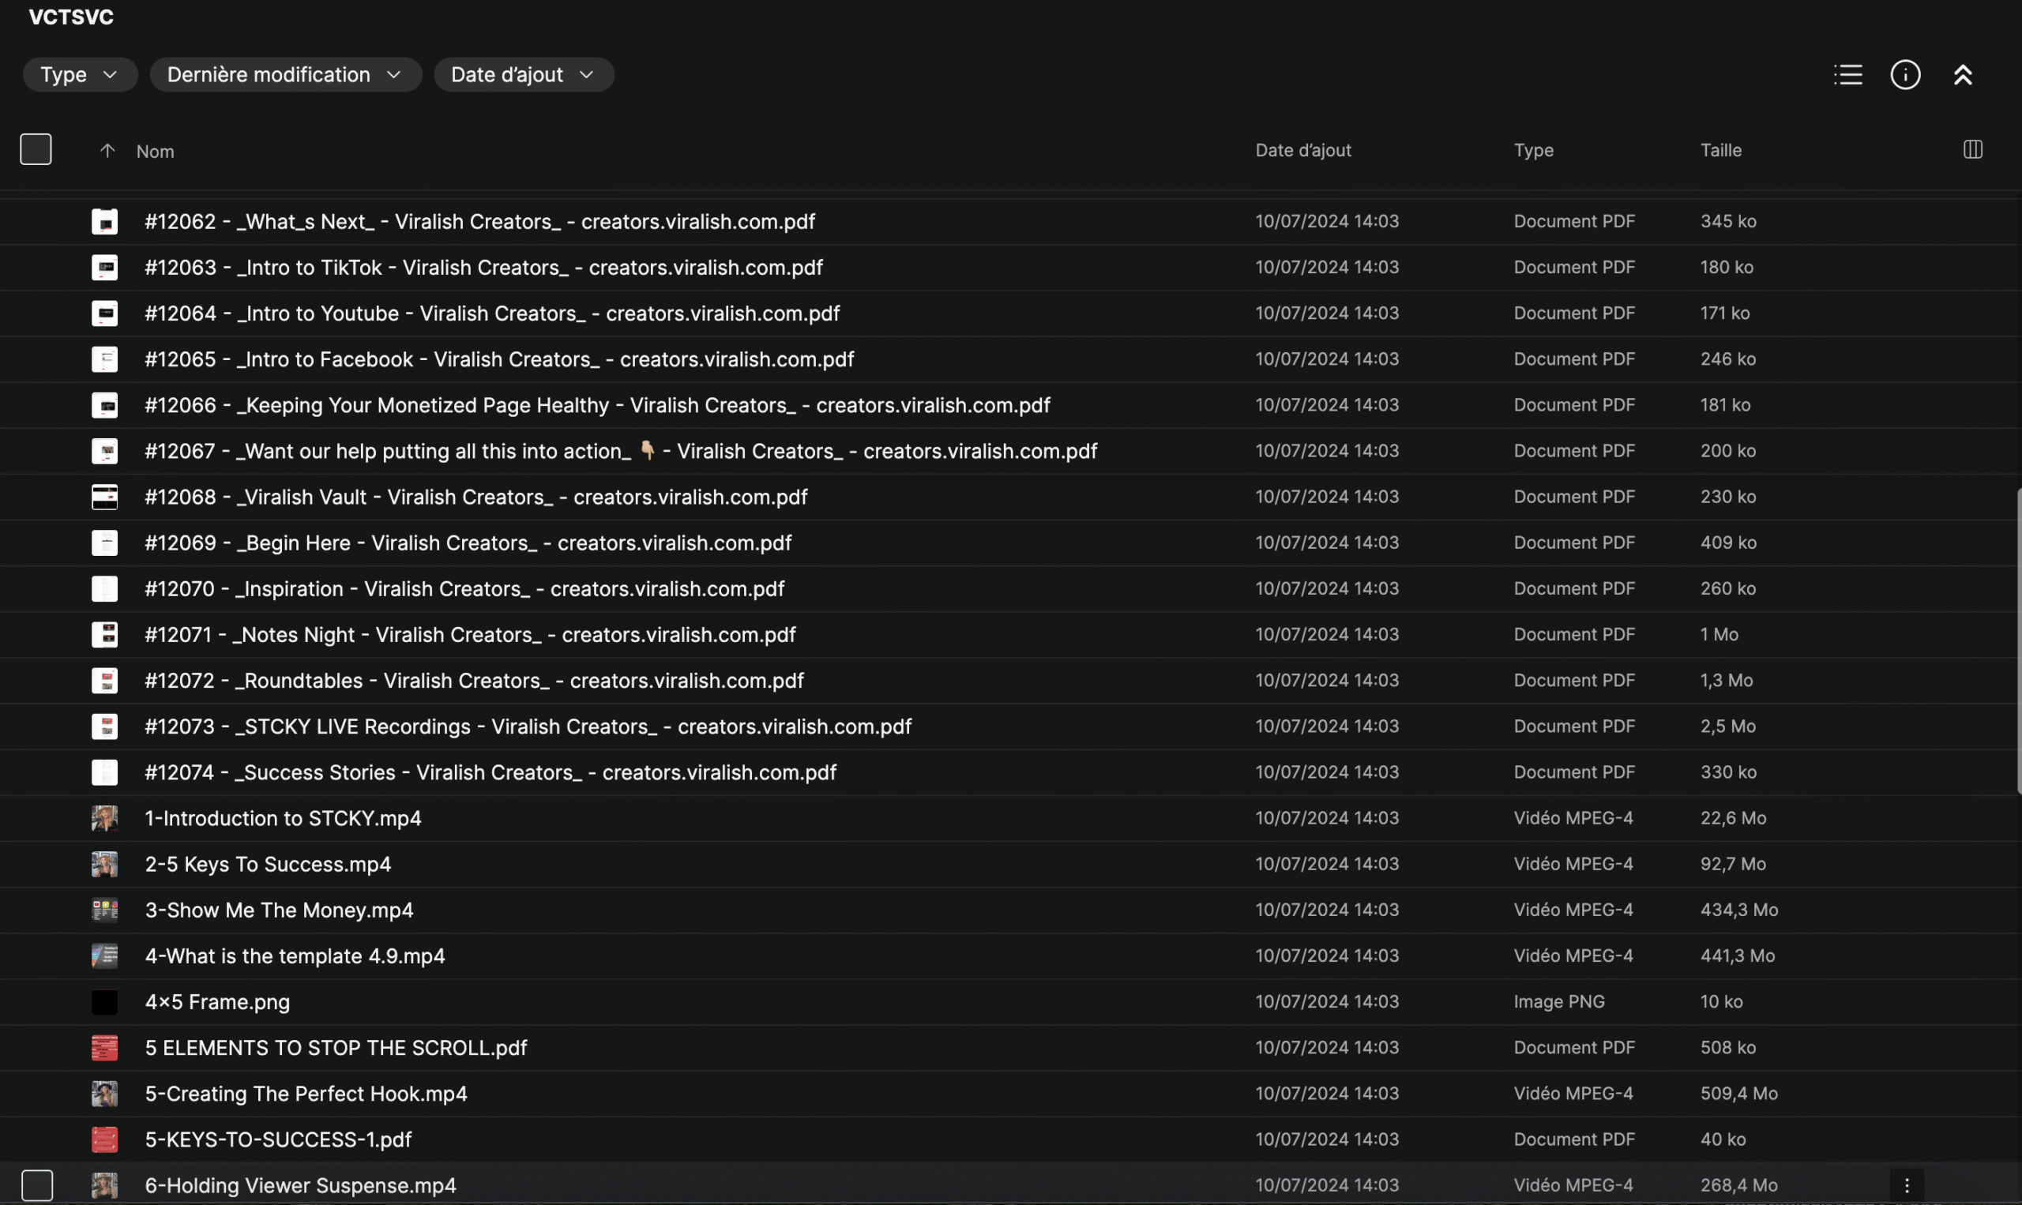Switch to list view layout icon
This screenshot has height=1205, width=2022.
(x=1847, y=75)
